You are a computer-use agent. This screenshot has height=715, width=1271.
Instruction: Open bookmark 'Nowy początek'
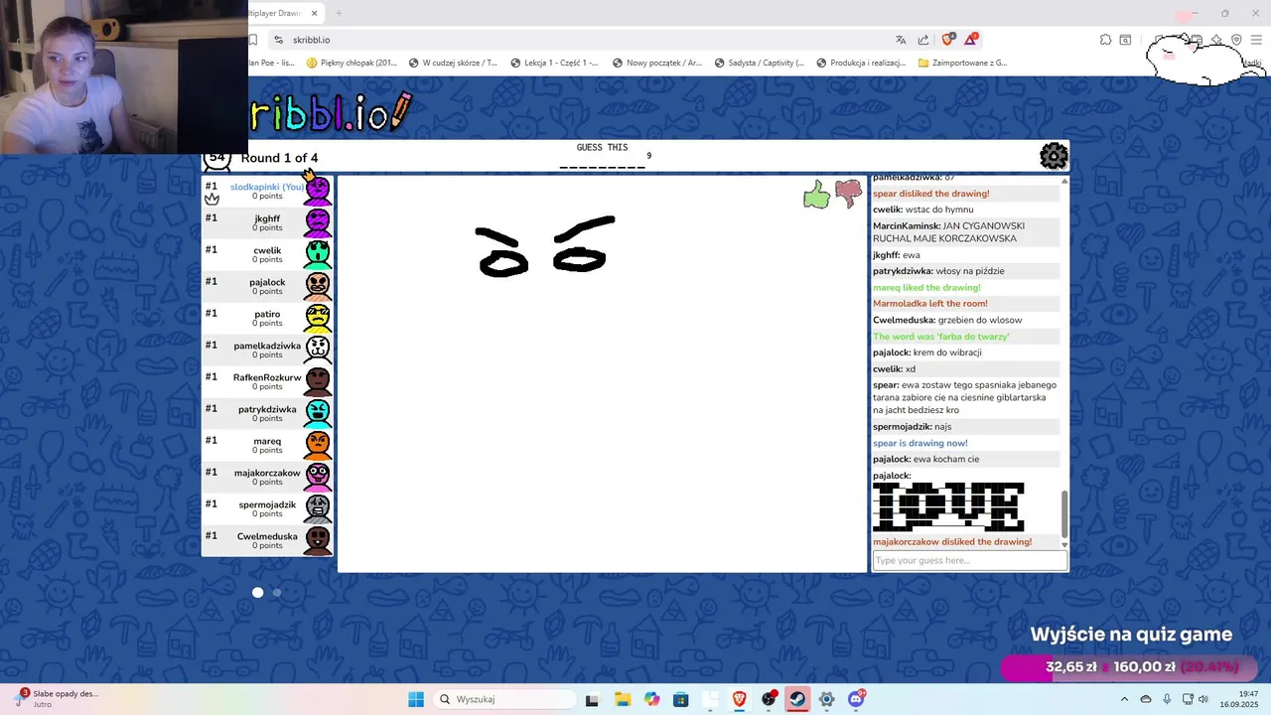click(657, 63)
